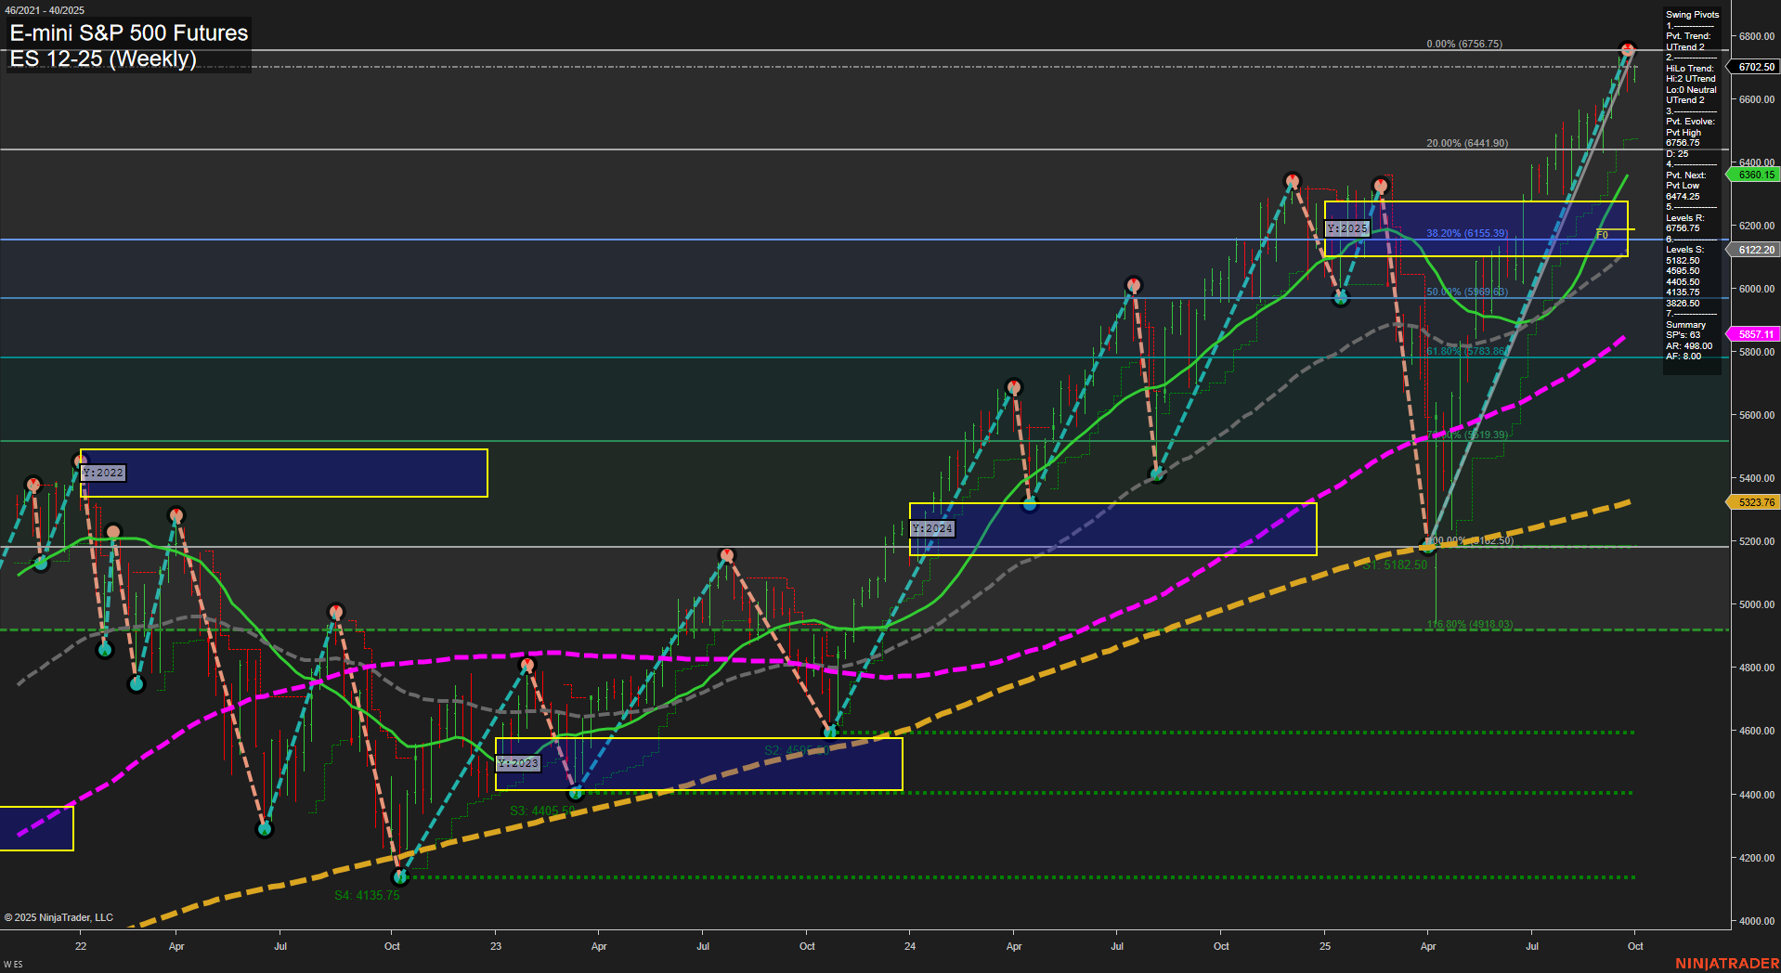Click the S4: 4135.75 support label
Image resolution: width=1781 pixels, height=973 pixels.
click(x=366, y=895)
